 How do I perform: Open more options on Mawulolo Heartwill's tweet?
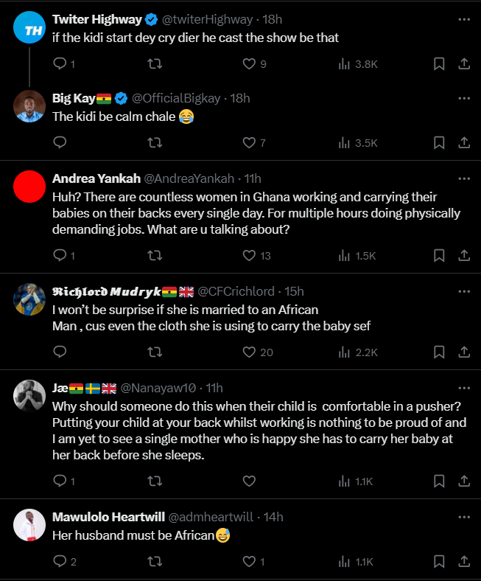463,517
